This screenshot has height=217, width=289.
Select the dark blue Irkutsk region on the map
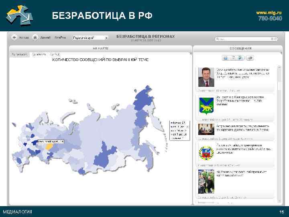pos(104,157)
